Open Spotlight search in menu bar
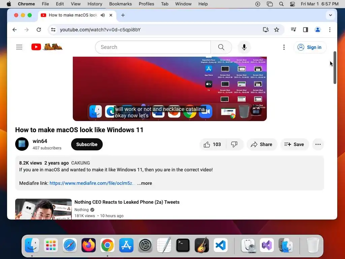The height and width of the screenshot is (259, 345). click(281, 4)
